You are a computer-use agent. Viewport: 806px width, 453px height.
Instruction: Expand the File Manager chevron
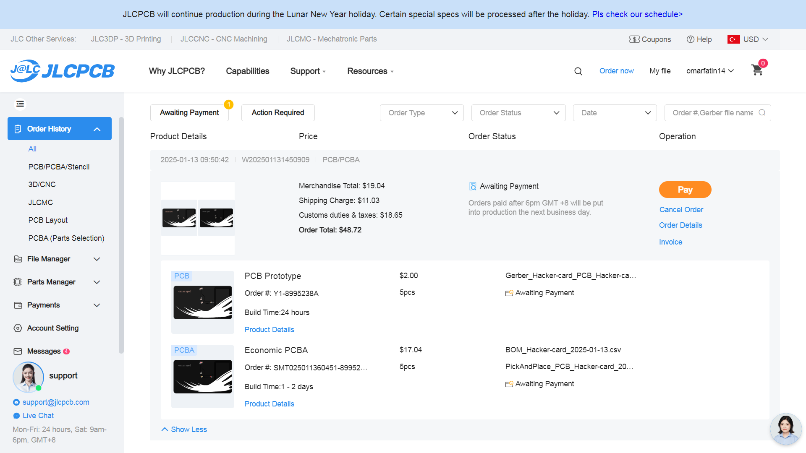coord(97,259)
